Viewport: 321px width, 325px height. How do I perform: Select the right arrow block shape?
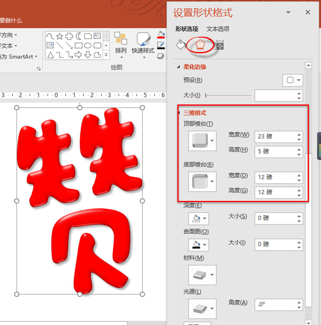78,55
